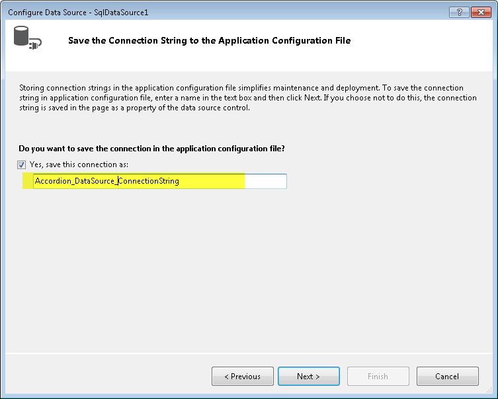The height and width of the screenshot is (399, 498).
Task: Uncheck the save connection checkbox
Action: tap(22, 164)
